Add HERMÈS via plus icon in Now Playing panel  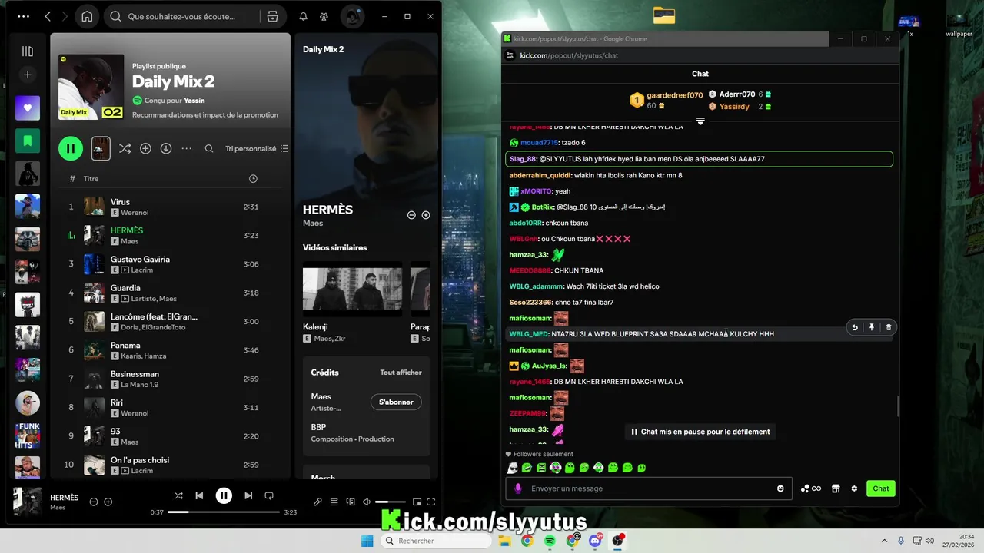426,215
